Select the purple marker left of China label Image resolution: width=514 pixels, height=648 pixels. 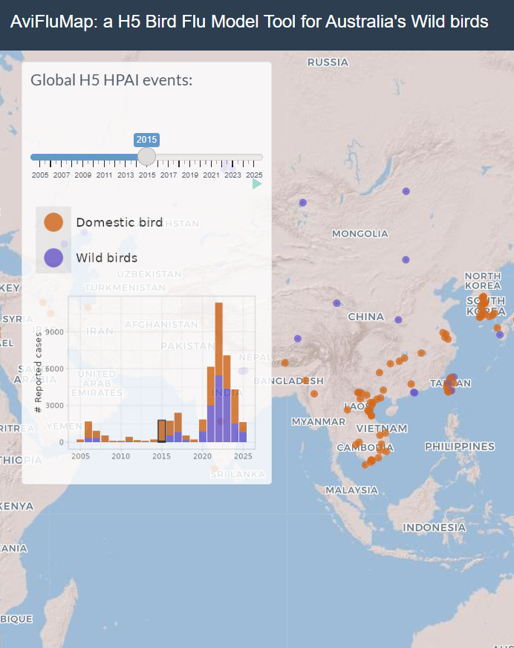(336, 303)
